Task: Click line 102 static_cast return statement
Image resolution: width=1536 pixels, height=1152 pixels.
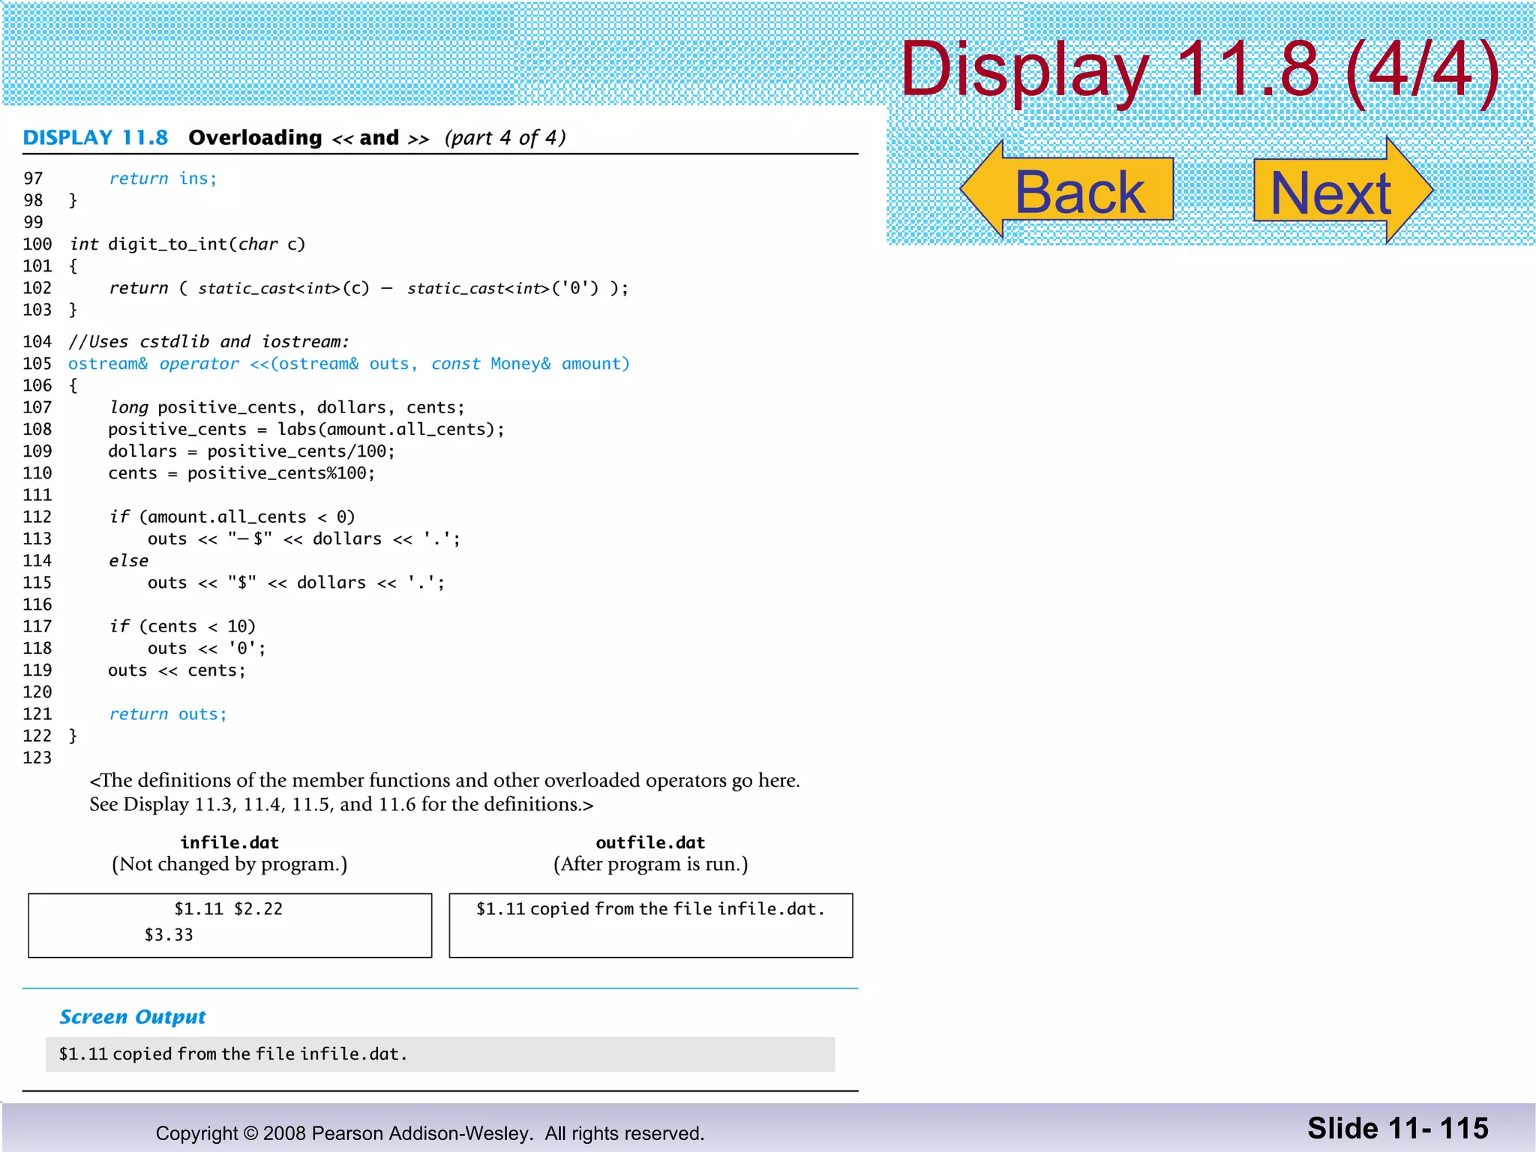Action: point(368,288)
